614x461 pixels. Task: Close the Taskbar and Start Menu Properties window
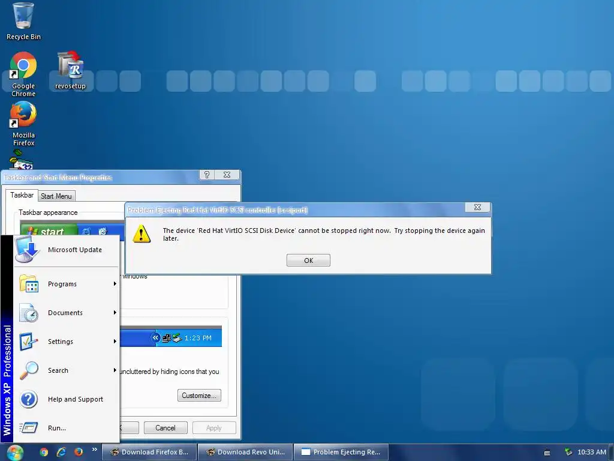[x=227, y=175]
